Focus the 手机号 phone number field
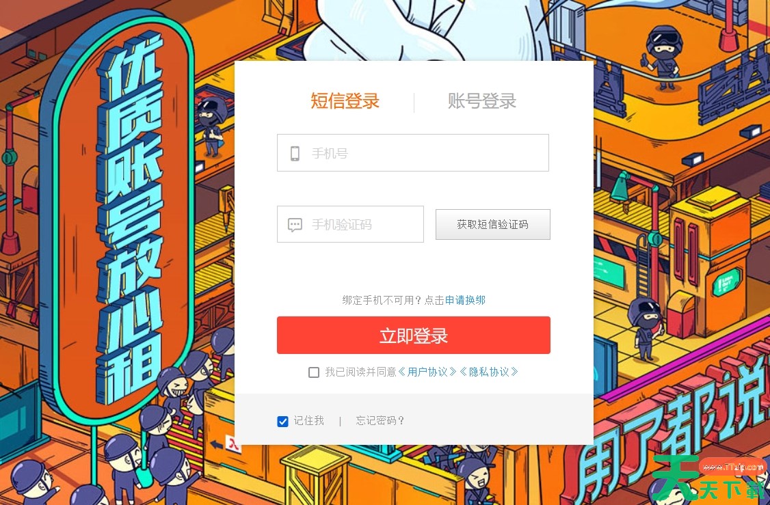The height and width of the screenshot is (505, 770). click(413, 152)
